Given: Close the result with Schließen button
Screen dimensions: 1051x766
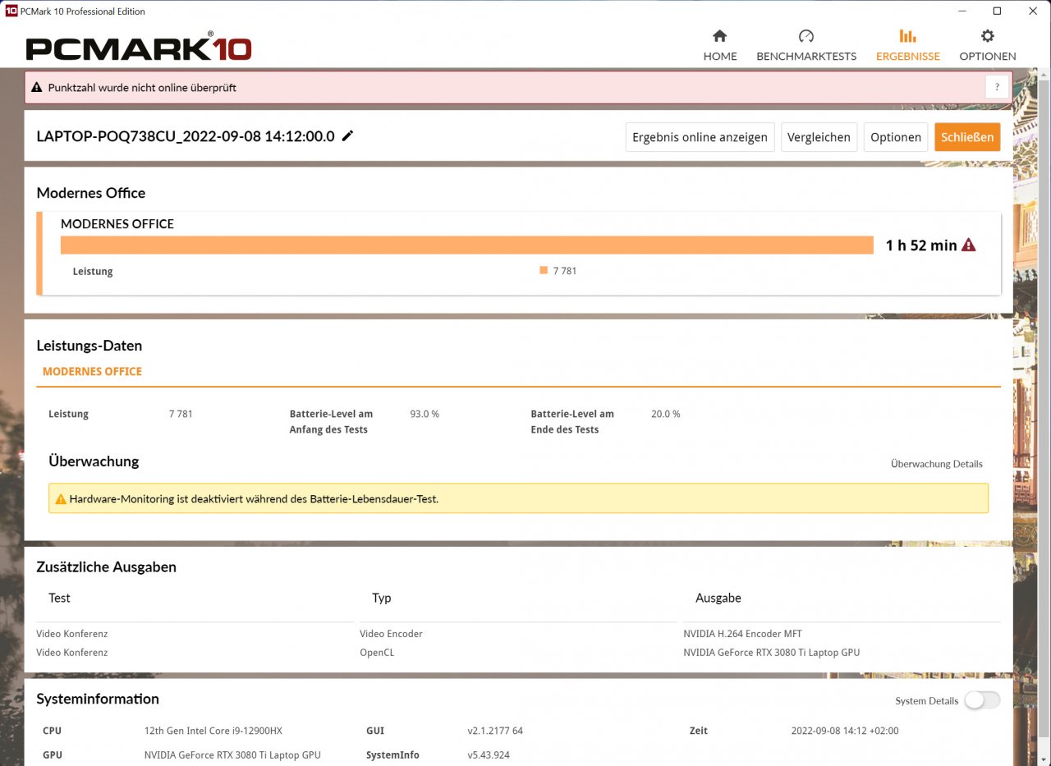Looking at the screenshot, I should click(967, 137).
